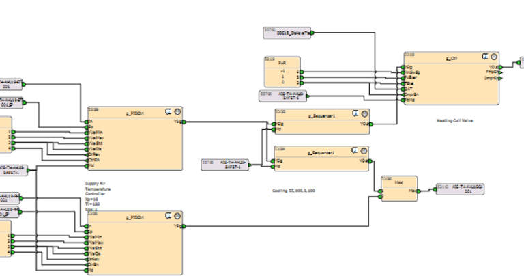Screen dimensions: 524x276
Task: Select Hld input port of upper g_PIDCtrl
Action: pyautogui.click(x=87, y=165)
